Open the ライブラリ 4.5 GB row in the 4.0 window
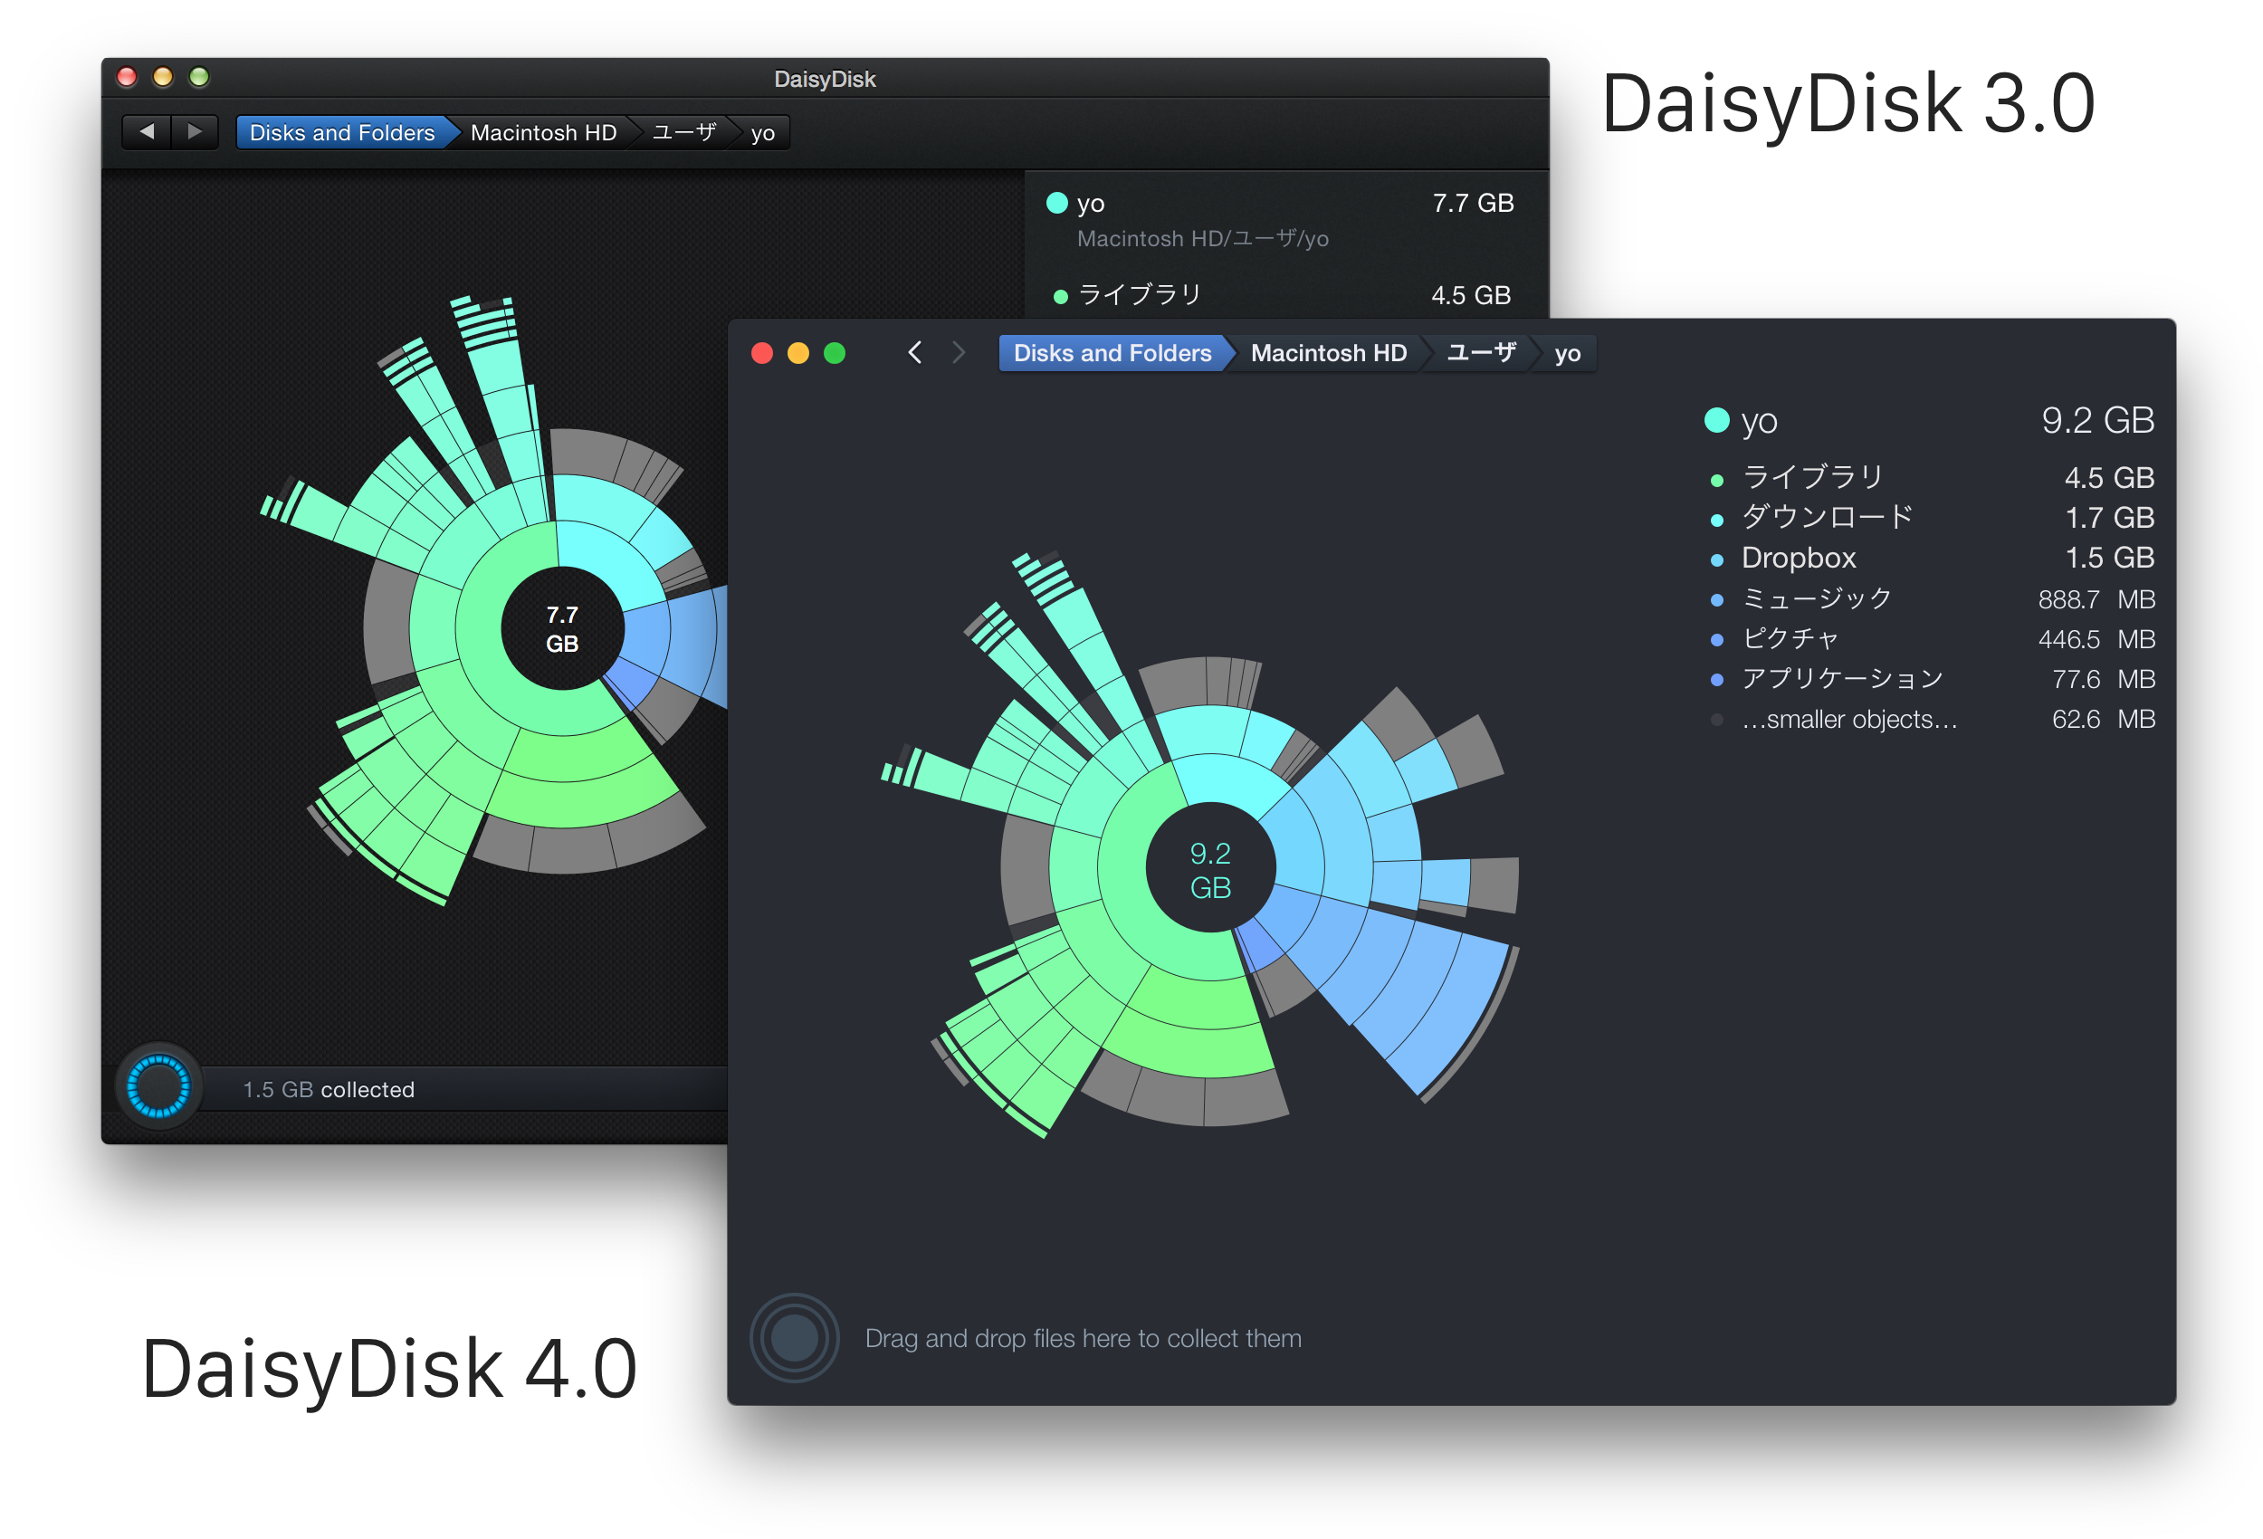The width and height of the screenshot is (2263, 1539). [1929, 477]
